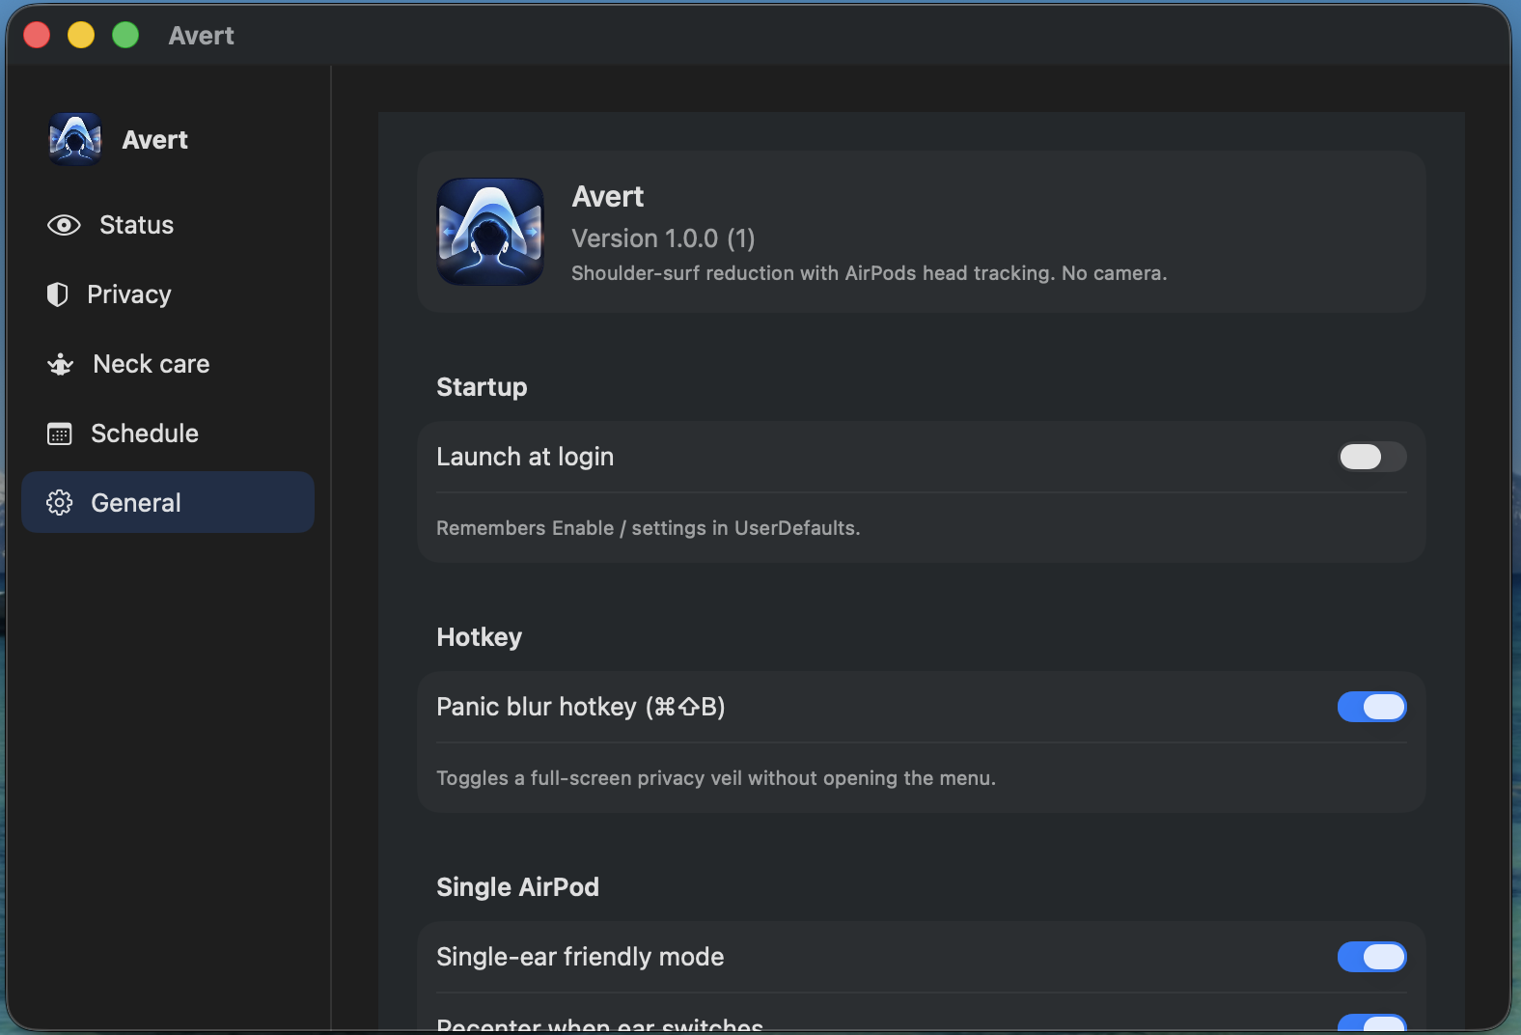Click the Panic blur hotkey label
Image resolution: width=1521 pixels, height=1035 pixels.
pos(580,707)
